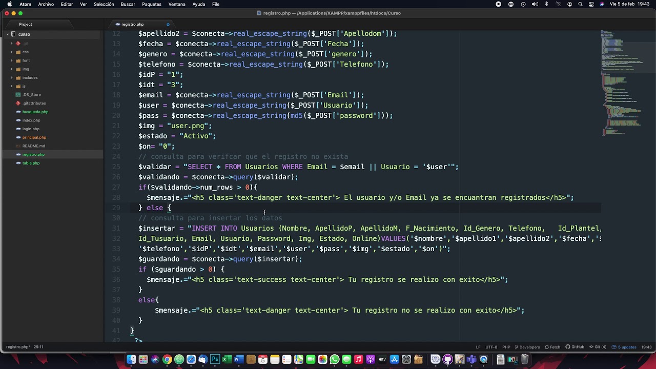The height and width of the screenshot is (369, 656).
Task: Click registro.php* filename in status bar
Action: [18, 347]
